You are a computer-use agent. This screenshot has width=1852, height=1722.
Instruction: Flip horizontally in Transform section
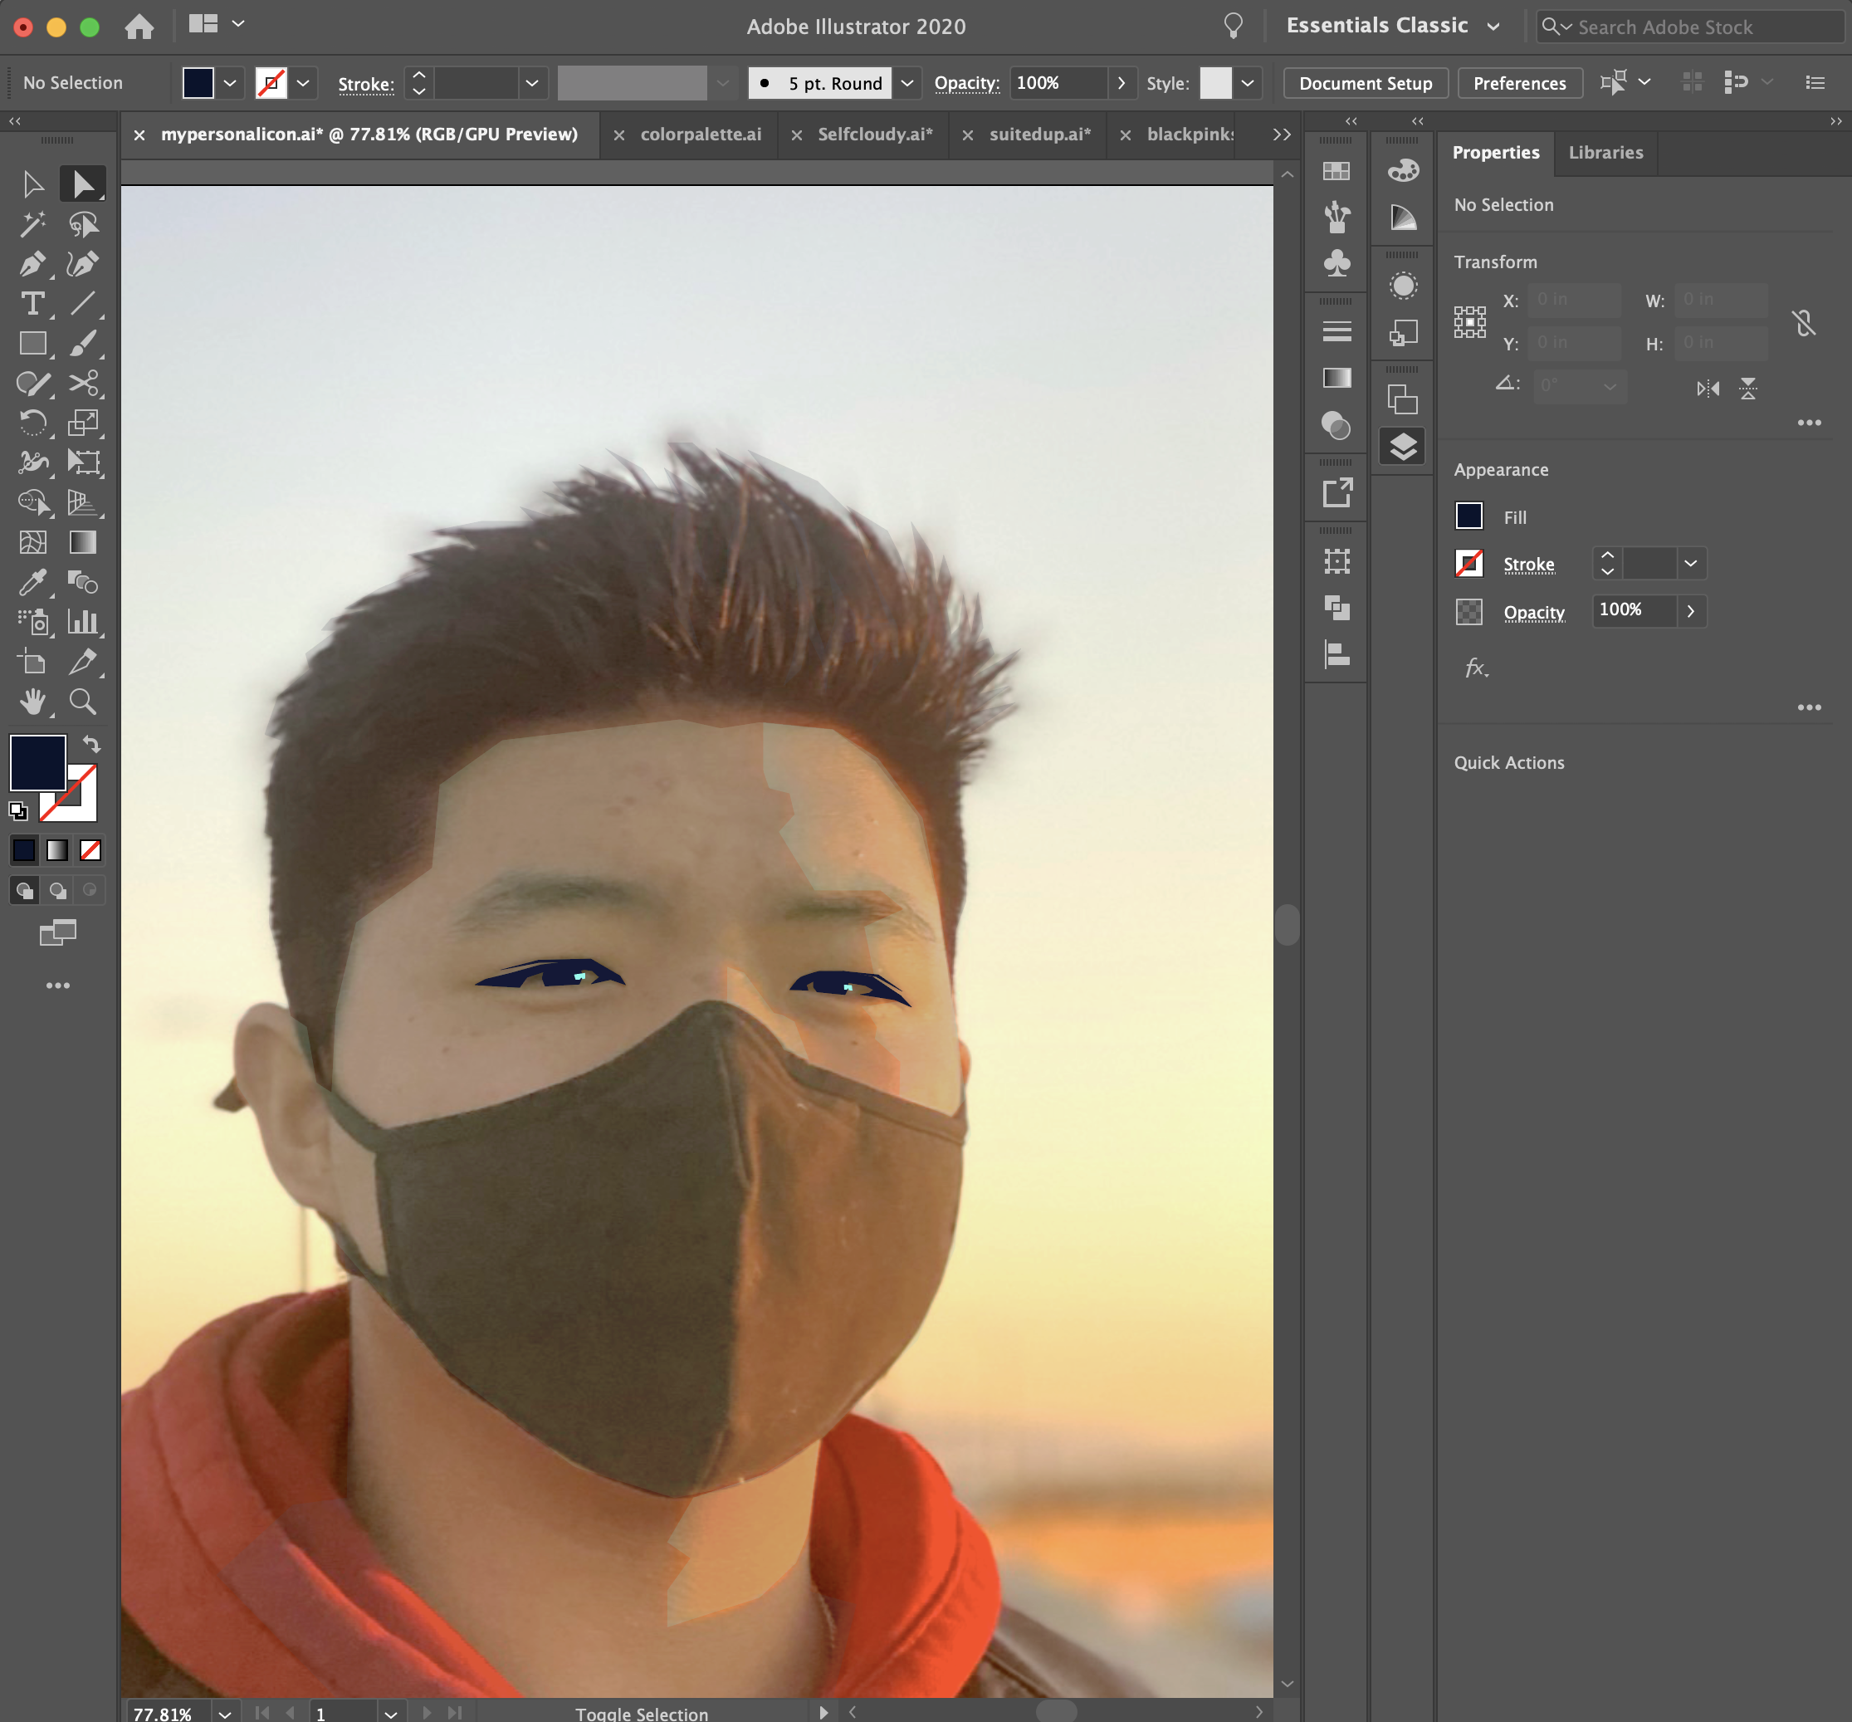click(x=1708, y=389)
